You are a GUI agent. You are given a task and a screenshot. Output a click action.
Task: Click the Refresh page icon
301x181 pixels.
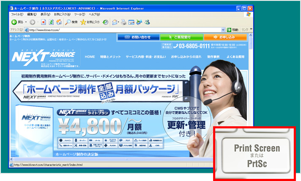51,22
